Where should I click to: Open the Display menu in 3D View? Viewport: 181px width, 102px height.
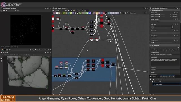point(28,55)
